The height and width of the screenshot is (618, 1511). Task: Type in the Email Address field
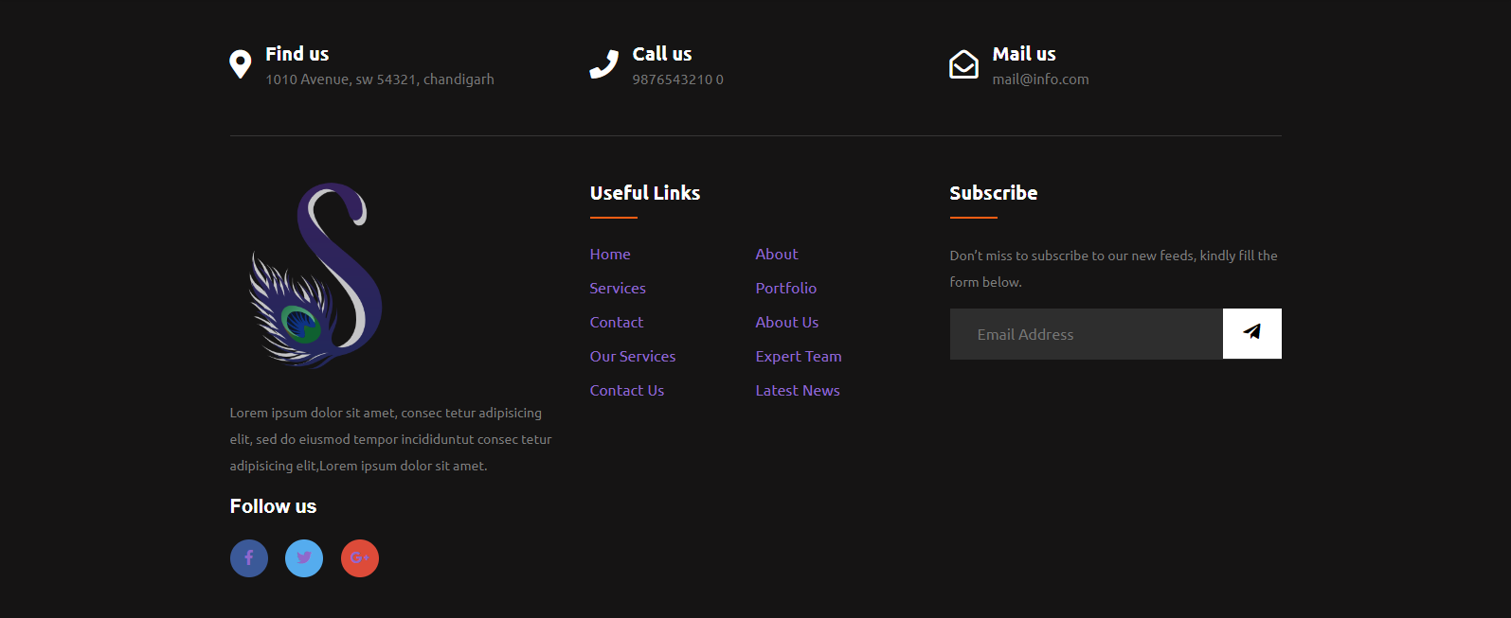point(1086,334)
